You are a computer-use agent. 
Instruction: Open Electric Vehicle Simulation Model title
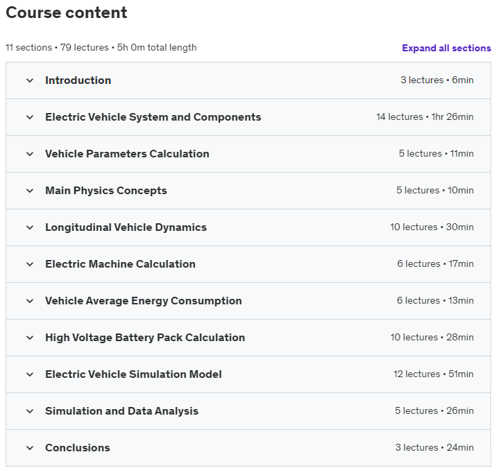(133, 374)
